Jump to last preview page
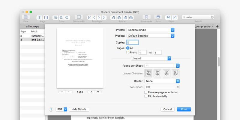 point(98,92)
